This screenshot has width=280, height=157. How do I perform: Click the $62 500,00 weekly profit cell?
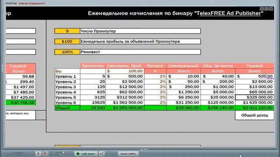coord(125,92)
